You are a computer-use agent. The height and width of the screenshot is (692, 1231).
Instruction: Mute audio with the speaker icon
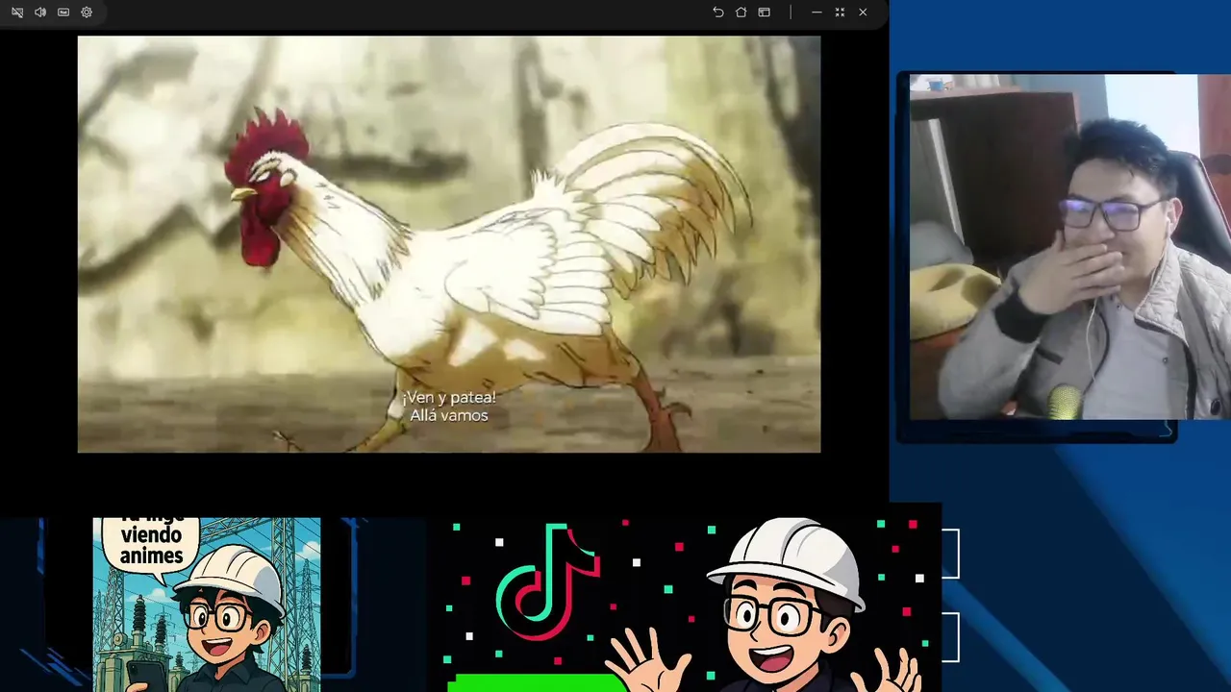pos(40,12)
